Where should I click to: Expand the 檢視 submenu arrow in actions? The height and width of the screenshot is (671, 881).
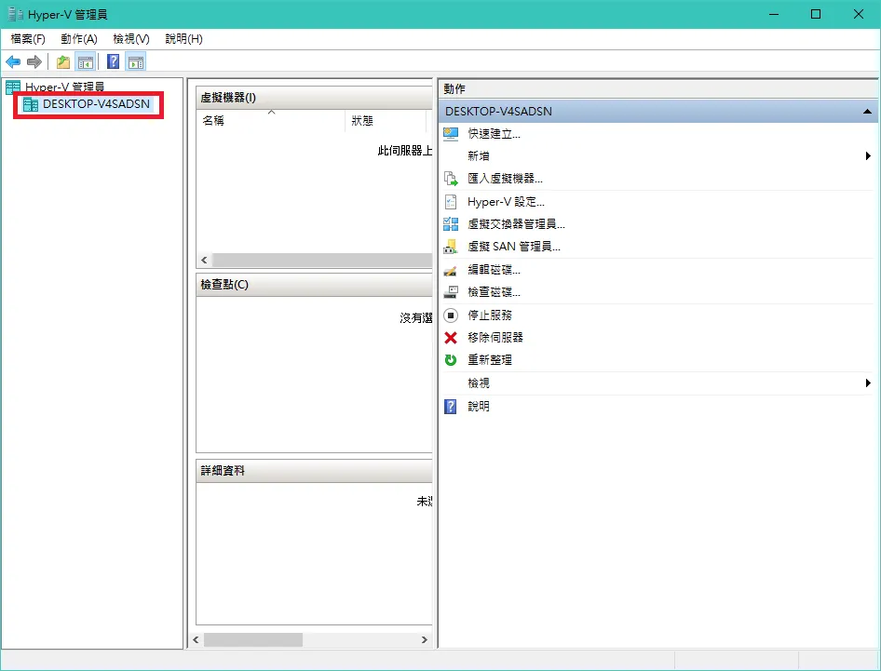868,382
